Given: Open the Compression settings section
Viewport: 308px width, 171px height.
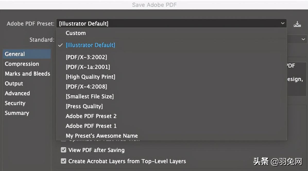Looking at the screenshot, I should coord(22,64).
